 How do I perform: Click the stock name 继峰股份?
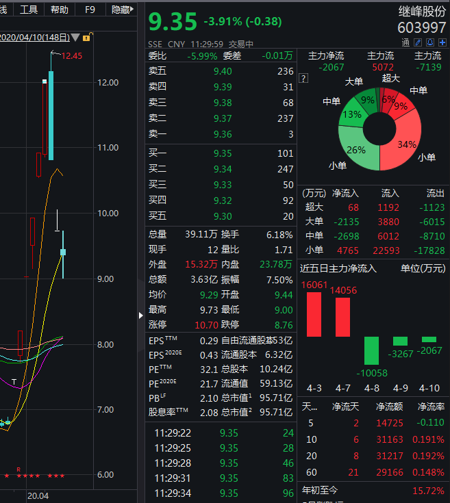point(422,12)
